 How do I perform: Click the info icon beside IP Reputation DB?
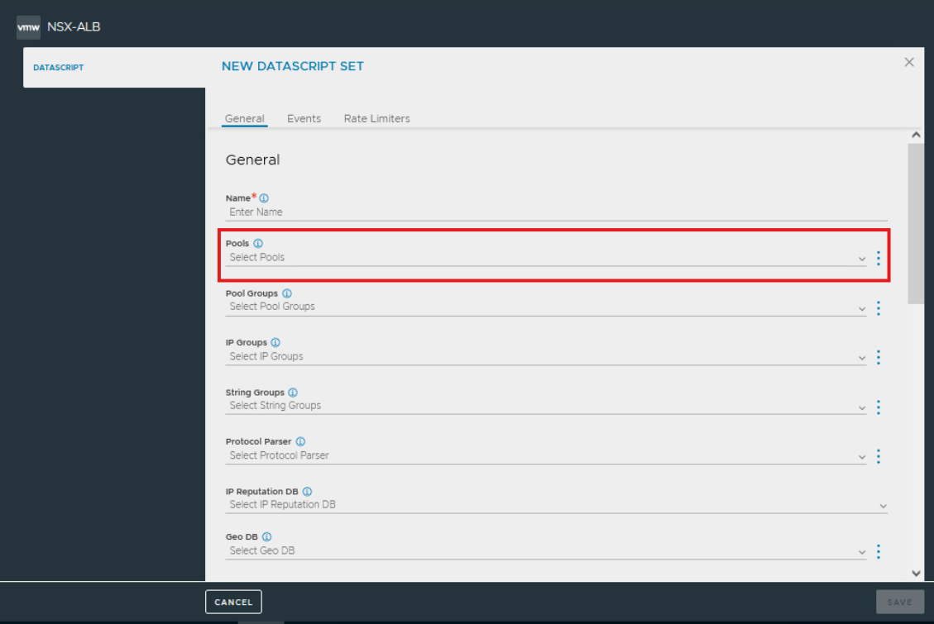point(307,492)
